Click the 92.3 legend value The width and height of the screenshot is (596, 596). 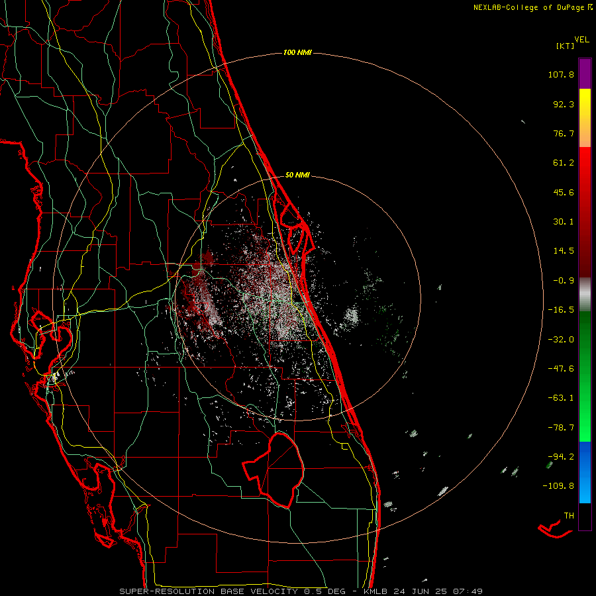click(564, 104)
